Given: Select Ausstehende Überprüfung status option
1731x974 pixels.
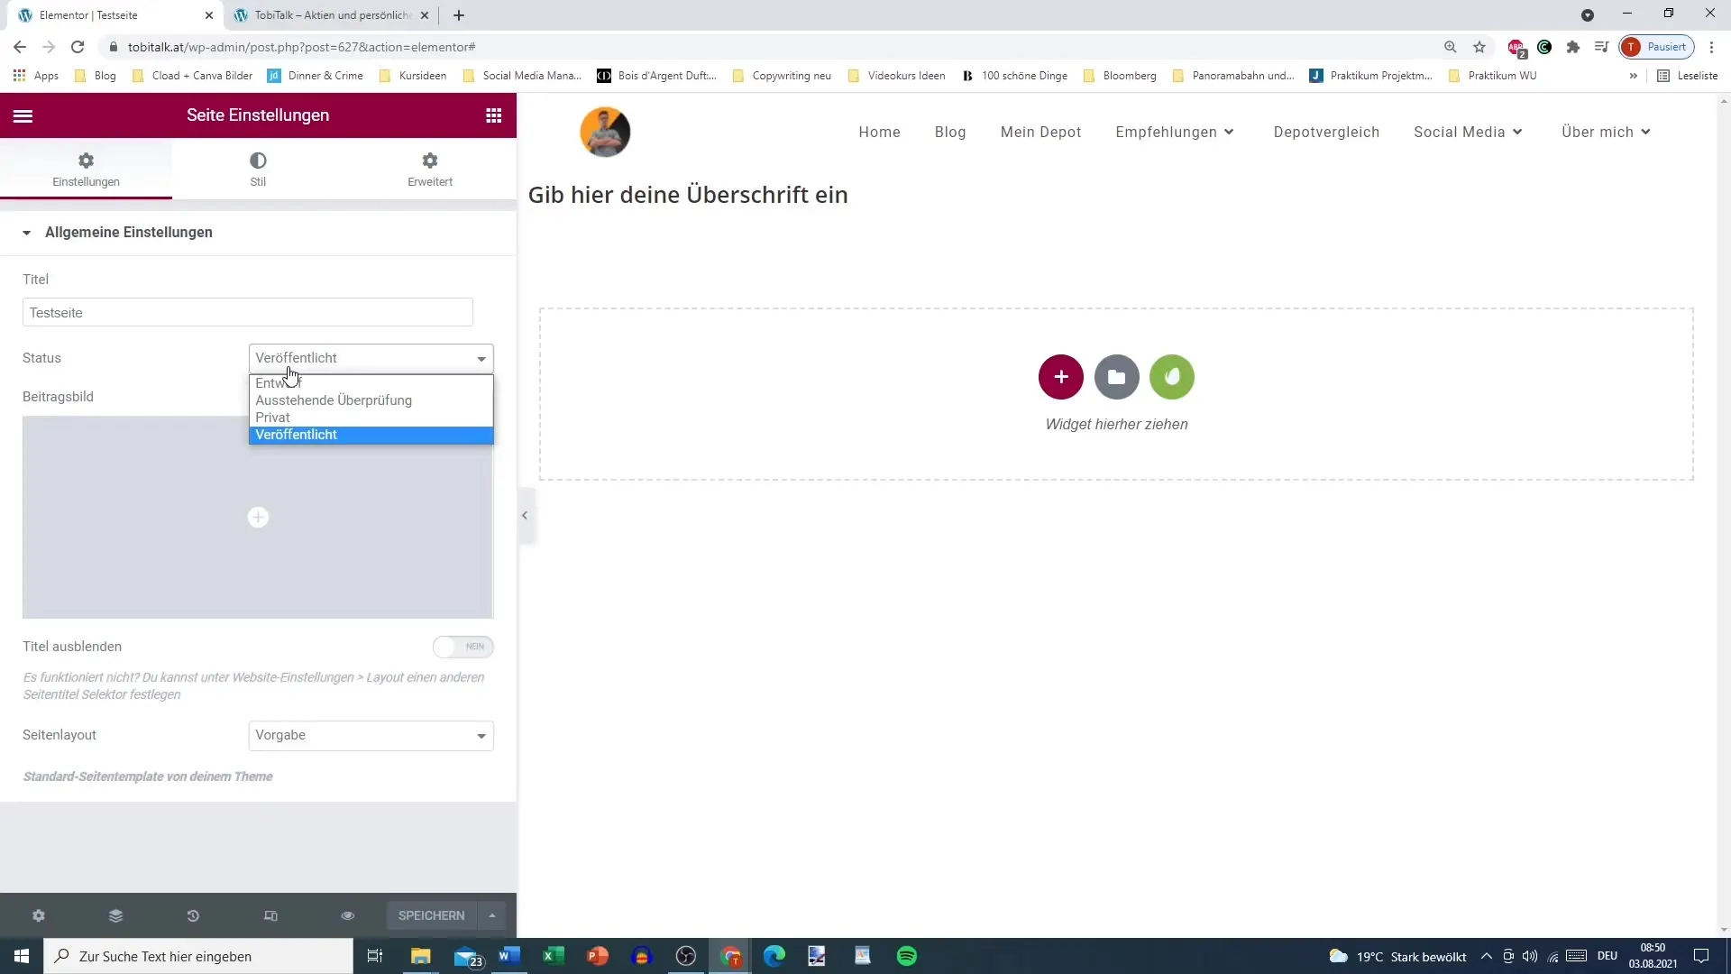Looking at the screenshot, I should point(371,400).
